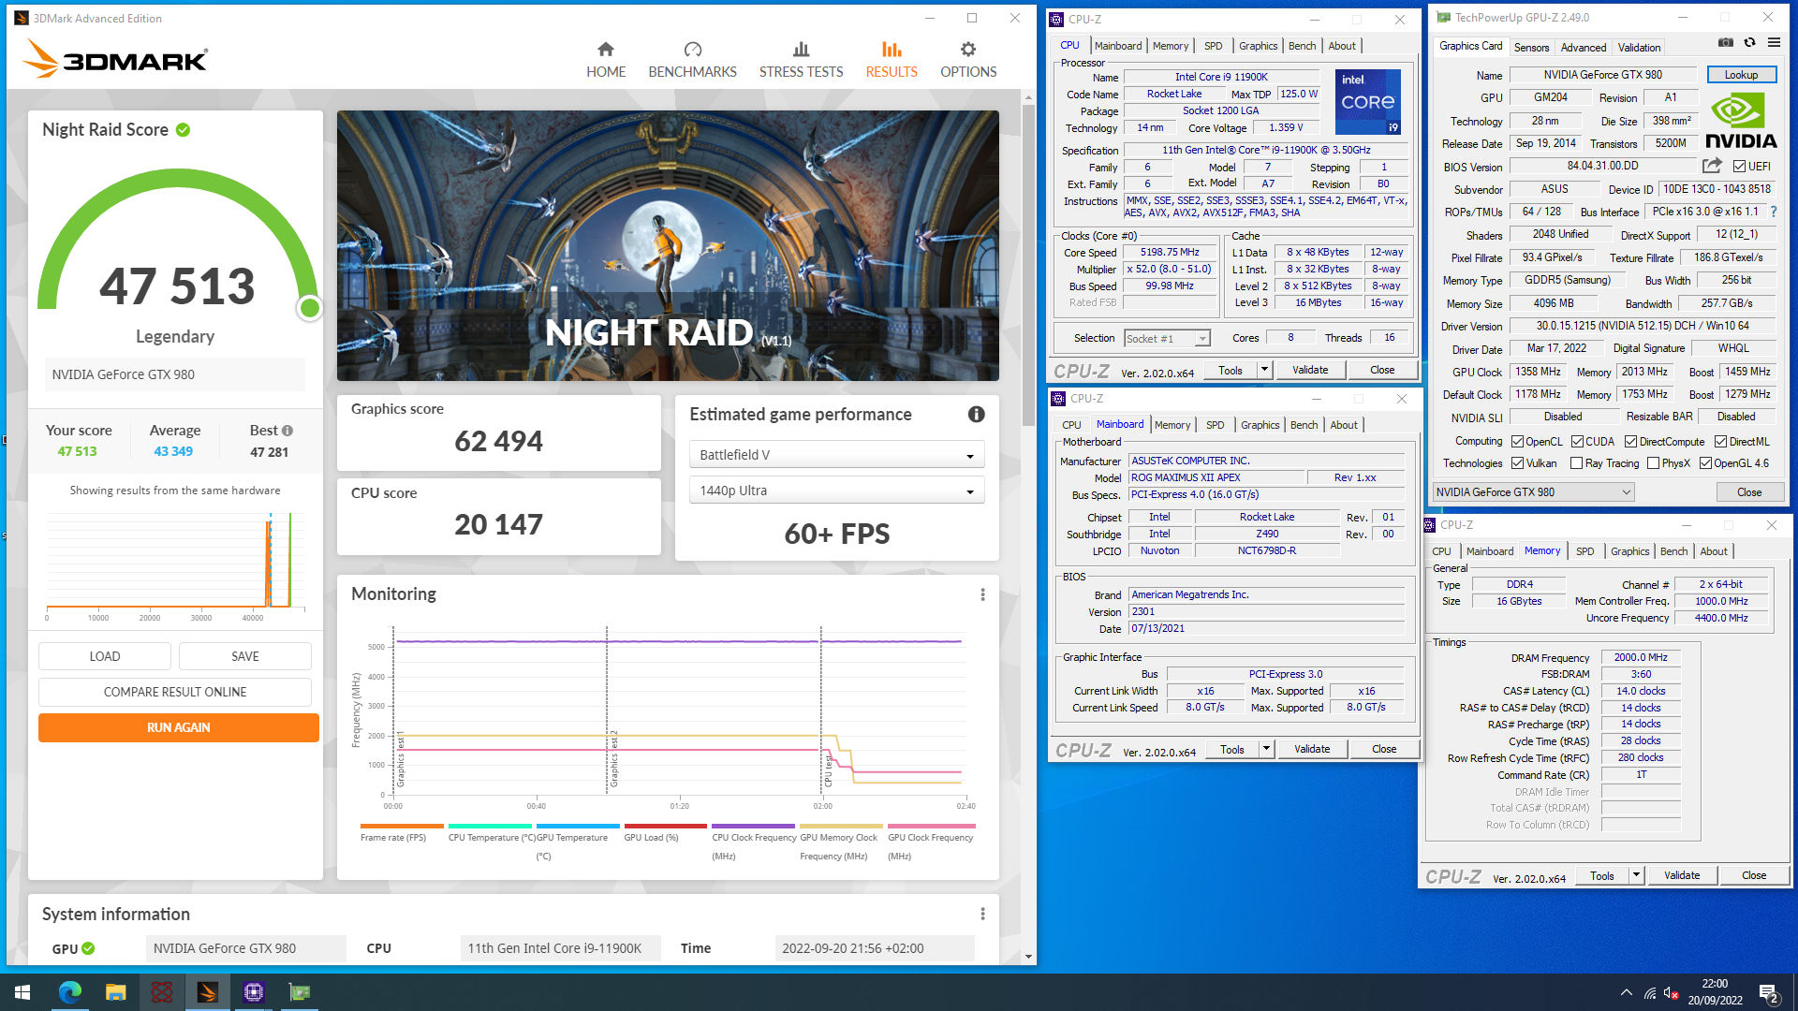Click the Night Raid benchmark thumbnail image
Image resolution: width=1798 pixels, height=1011 pixels.
(x=668, y=245)
